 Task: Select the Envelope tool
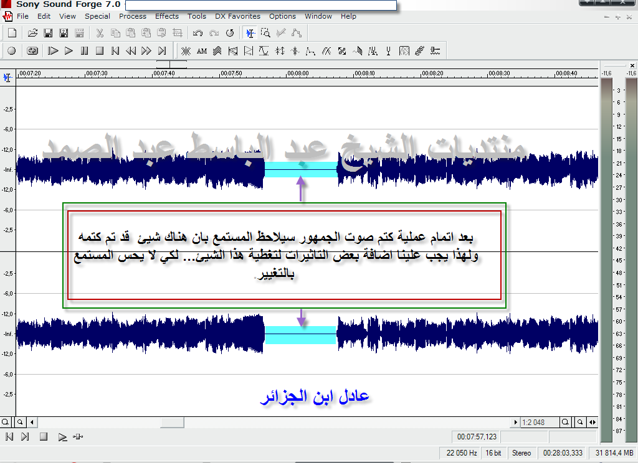coord(297,33)
